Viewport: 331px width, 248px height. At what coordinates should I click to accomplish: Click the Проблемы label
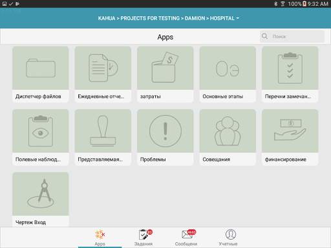coord(153,160)
